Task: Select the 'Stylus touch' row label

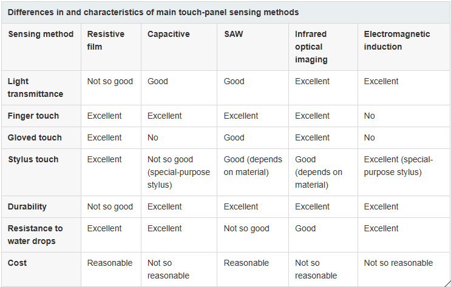Action: pyautogui.click(x=33, y=159)
